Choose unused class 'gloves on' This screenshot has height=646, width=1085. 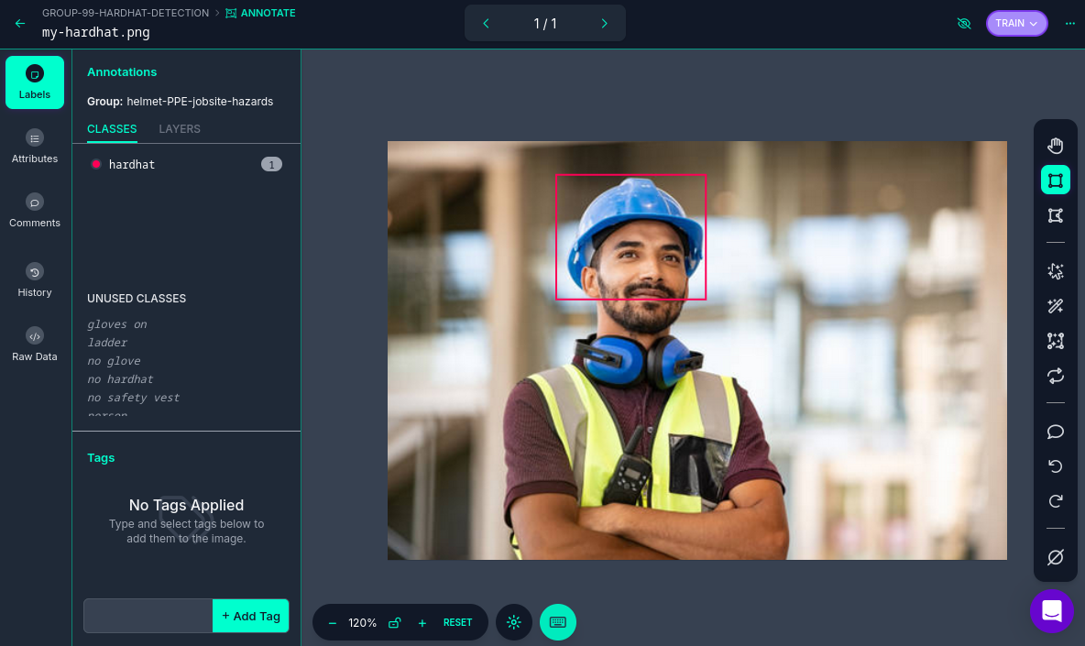tap(117, 323)
